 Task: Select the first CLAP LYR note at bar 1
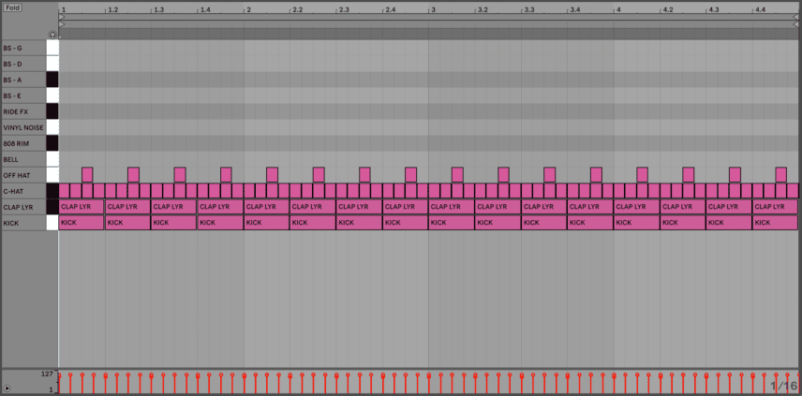82,207
